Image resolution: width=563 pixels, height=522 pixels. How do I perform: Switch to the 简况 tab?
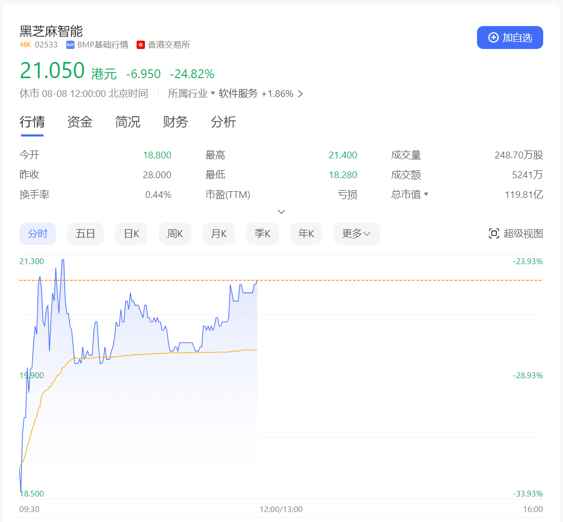click(128, 122)
